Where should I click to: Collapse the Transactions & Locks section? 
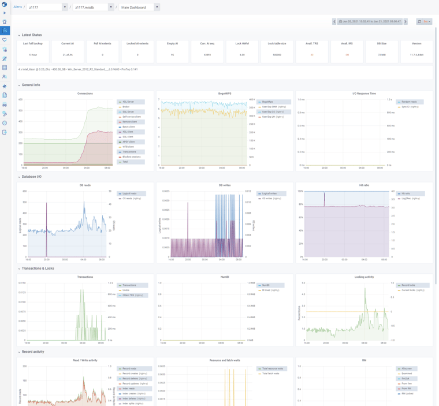pyautogui.click(x=36, y=268)
